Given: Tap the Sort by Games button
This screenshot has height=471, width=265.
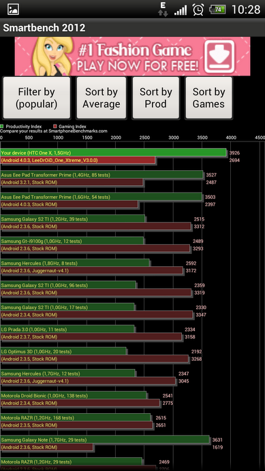Looking at the screenshot, I should pos(208,97).
